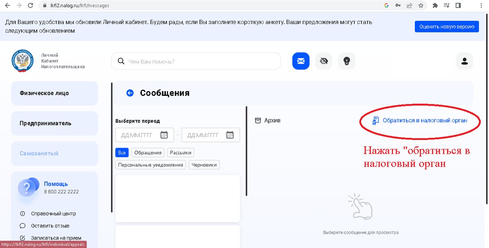Image resolution: width=489 pixels, height=248 pixels.
Task: Toggle the Рассылки filter chip
Action: 181,152
